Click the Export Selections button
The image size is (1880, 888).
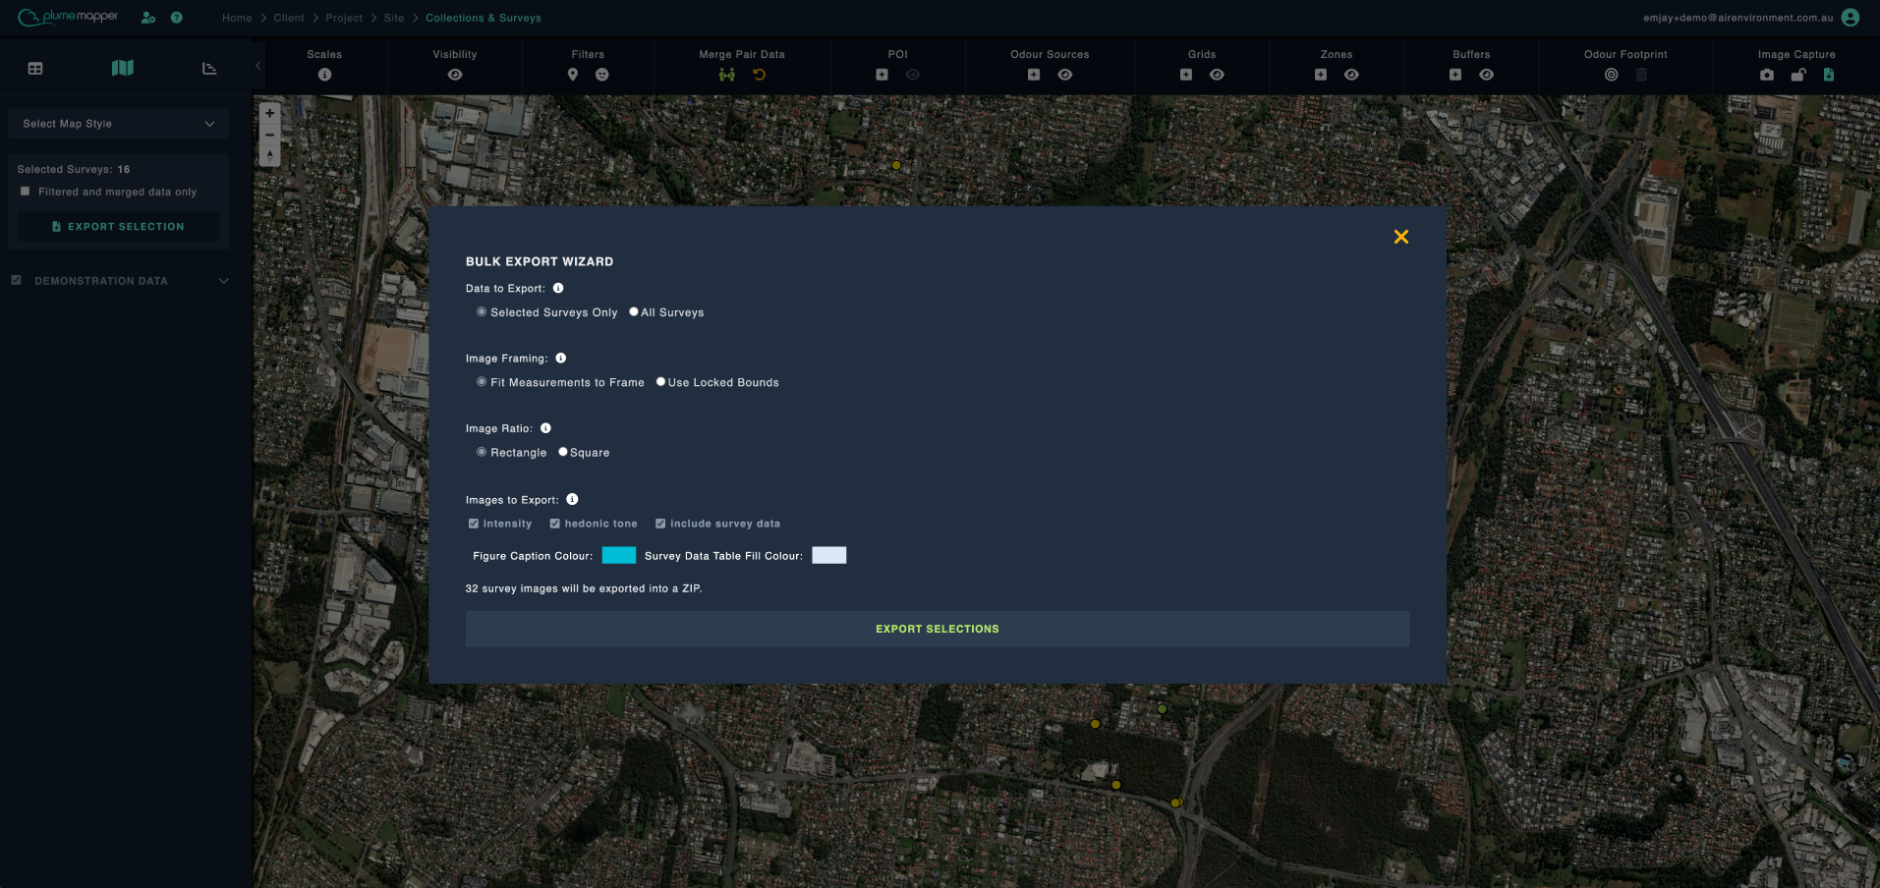938,629
